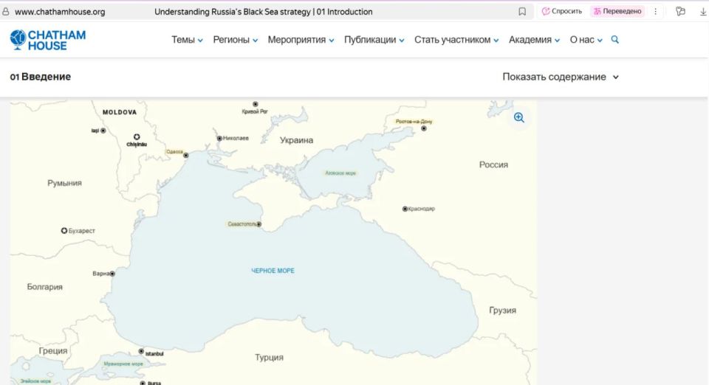This screenshot has width=709, height=385.
Task: Expand the Мероприятия menu
Action: coord(301,40)
